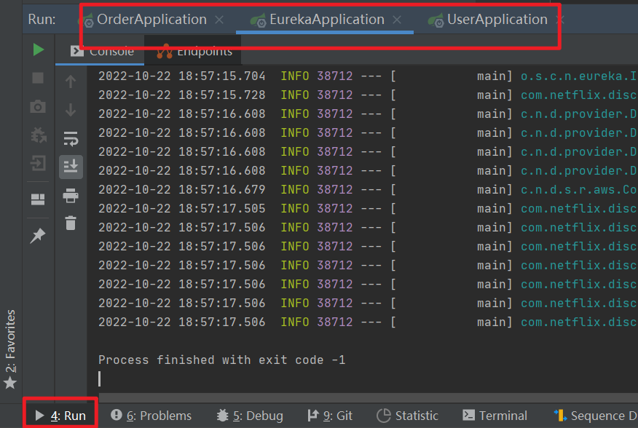Click the Favorites star icon

pyautogui.click(x=10, y=383)
